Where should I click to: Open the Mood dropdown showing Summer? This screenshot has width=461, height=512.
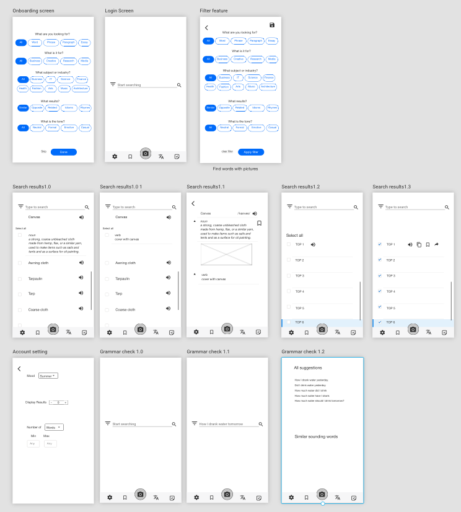pyautogui.click(x=48, y=376)
